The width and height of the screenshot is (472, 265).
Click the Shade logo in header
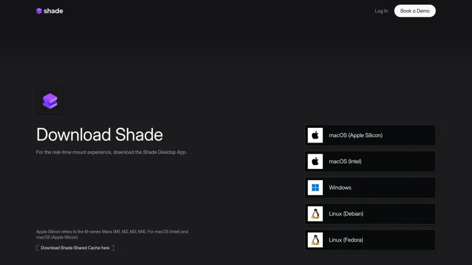[50, 11]
